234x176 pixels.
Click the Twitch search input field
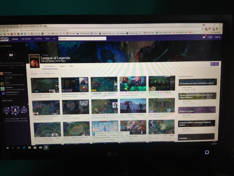point(82,39)
